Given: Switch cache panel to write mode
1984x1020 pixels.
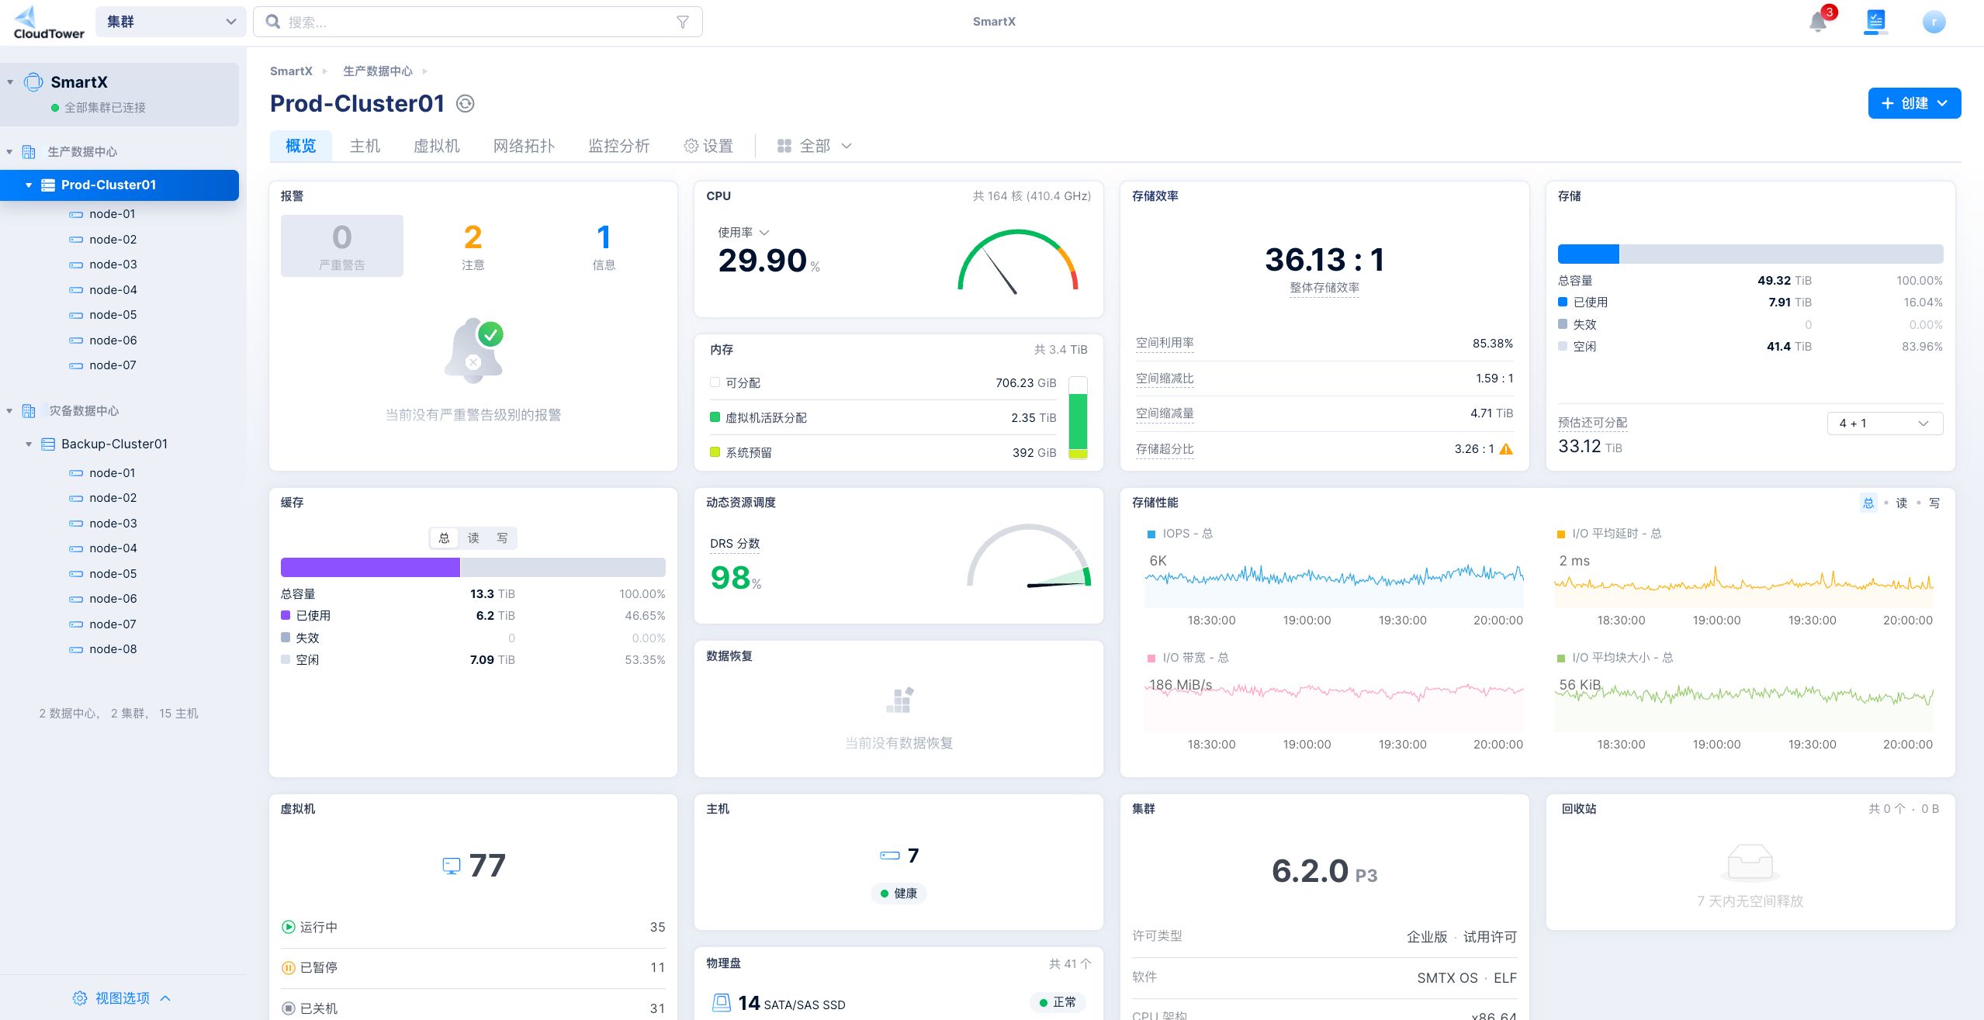Looking at the screenshot, I should tap(503, 538).
